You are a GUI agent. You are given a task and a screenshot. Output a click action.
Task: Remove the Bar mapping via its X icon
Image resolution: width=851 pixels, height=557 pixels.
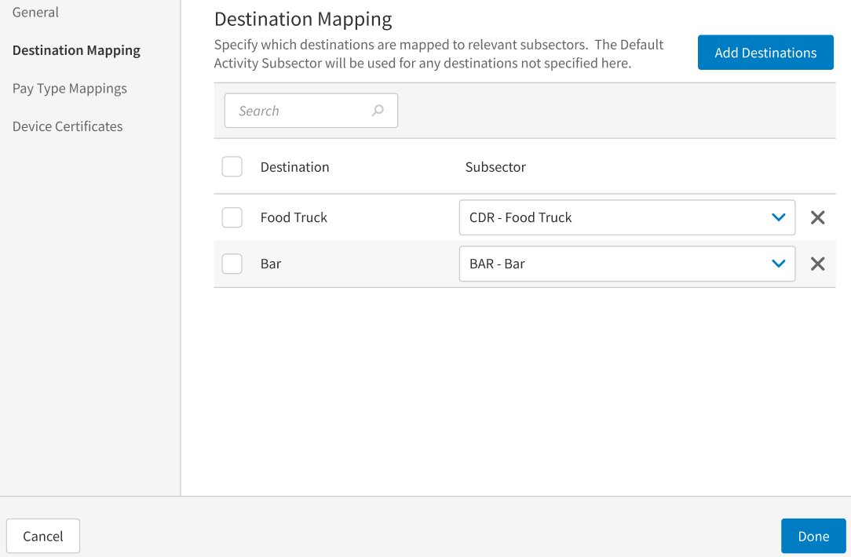click(x=817, y=264)
